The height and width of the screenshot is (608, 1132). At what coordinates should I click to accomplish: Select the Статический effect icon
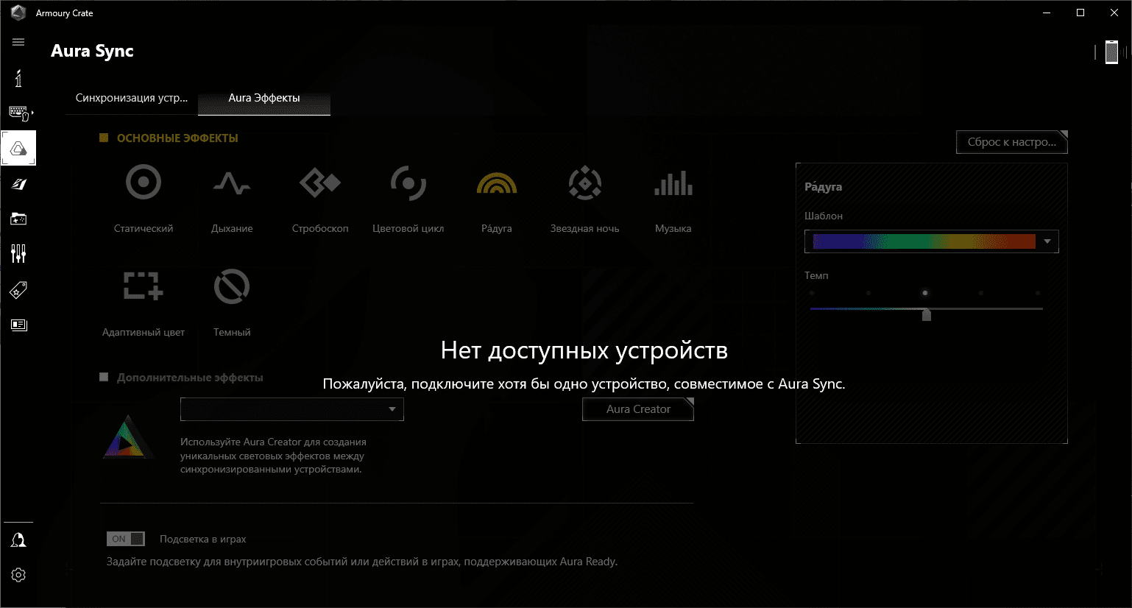(x=144, y=183)
